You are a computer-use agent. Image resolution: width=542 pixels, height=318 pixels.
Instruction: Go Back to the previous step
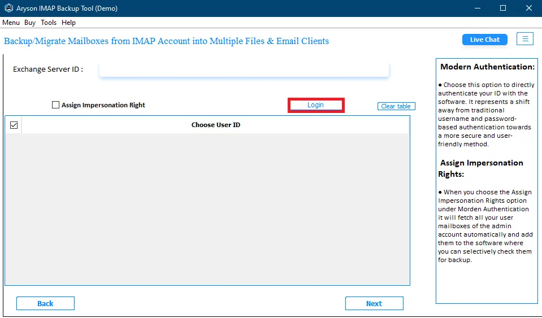click(x=45, y=303)
